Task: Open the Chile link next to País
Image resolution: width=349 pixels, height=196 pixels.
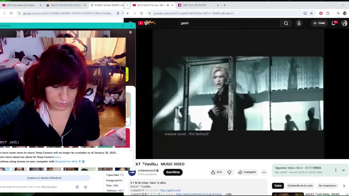Action: [116, 185]
